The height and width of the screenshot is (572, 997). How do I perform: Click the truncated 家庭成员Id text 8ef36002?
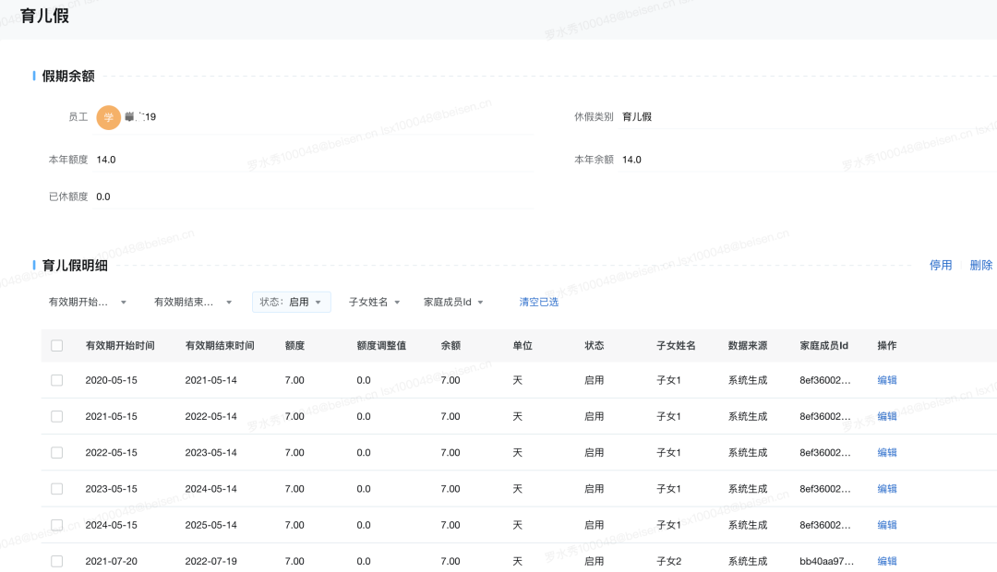coord(825,379)
